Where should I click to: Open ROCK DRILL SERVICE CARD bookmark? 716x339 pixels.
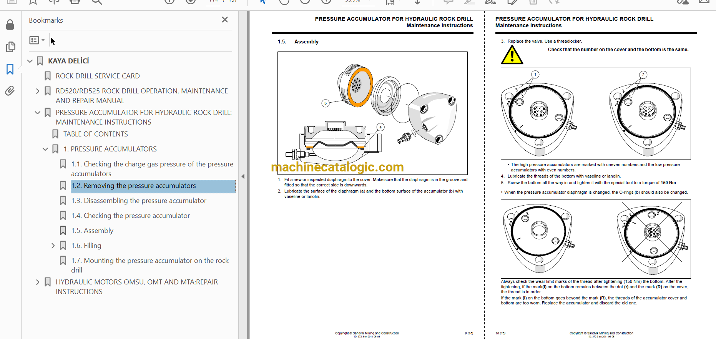[98, 76]
